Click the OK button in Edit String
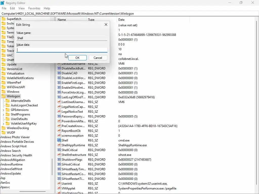This screenshot has height=194, width=259. [77, 58]
